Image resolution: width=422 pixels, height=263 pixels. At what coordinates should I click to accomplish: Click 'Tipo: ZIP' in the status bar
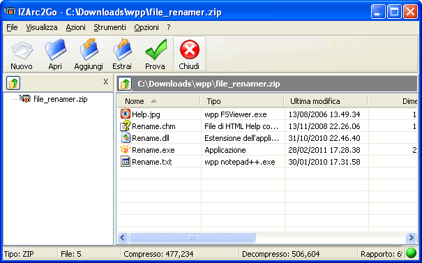click(19, 254)
